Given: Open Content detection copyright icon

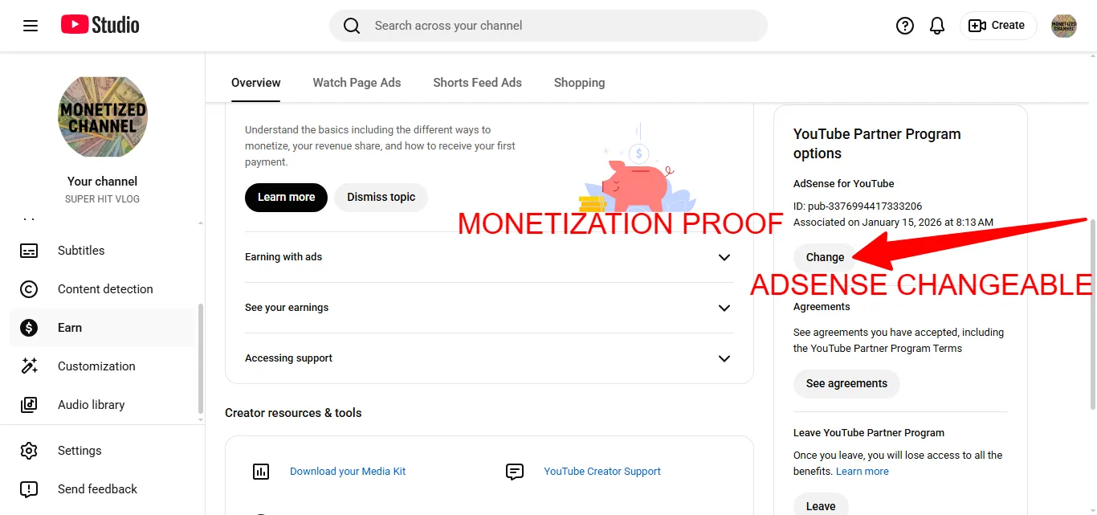Looking at the screenshot, I should point(29,289).
